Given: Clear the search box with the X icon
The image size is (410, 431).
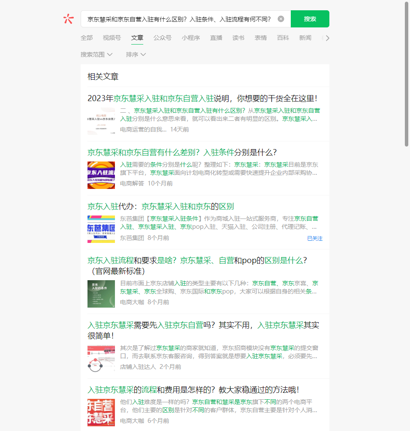Looking at the screenshot, I should pyautogui.click(x=280, y=19).
